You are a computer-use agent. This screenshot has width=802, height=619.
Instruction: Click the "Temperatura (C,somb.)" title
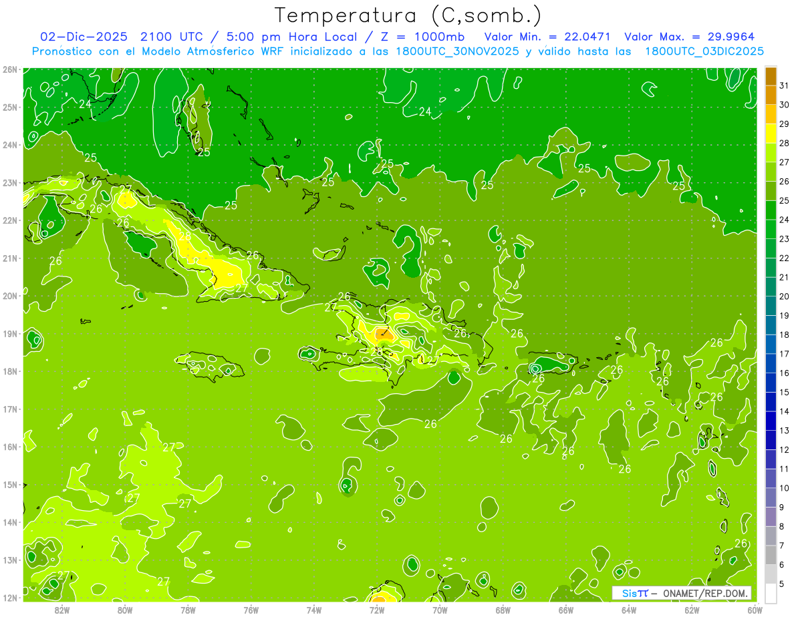point(408,15)
